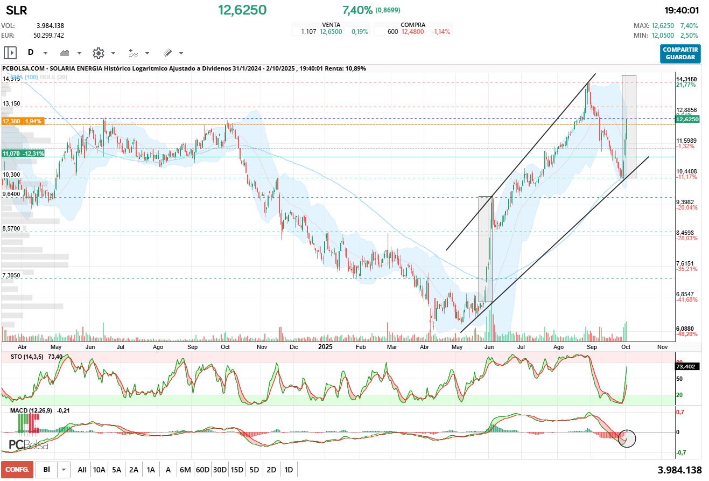The image size is (709, 481).
Task: Select the 6M time range
Action: pos(185,470)
